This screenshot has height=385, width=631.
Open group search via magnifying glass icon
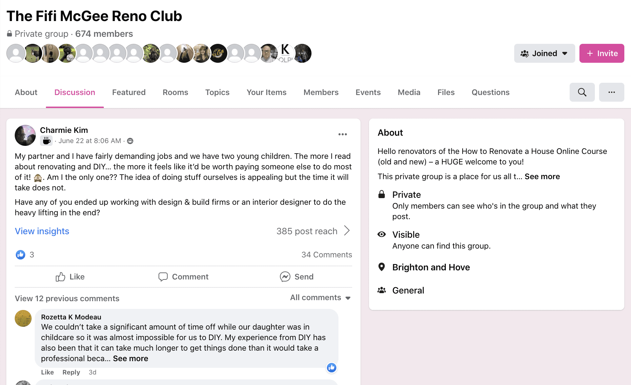(x=582, y=92)
